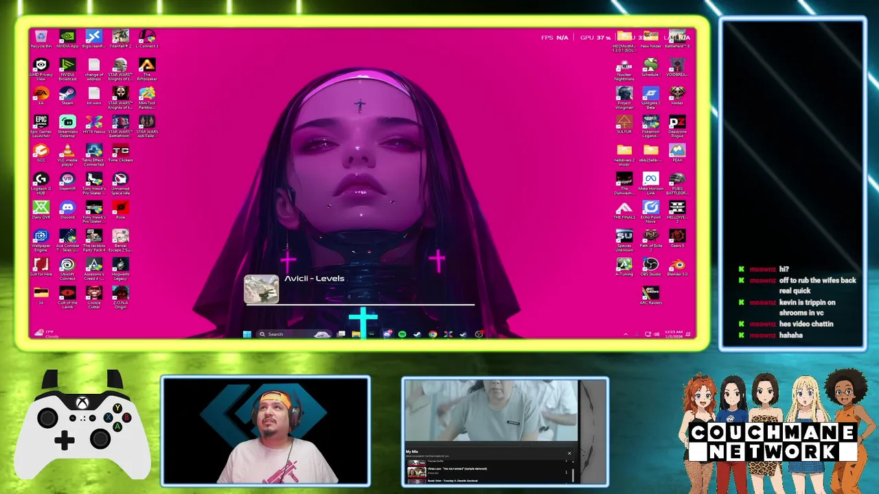Viewport: 879px width, 494px height.
Task: Select the Deadzone Rogue desktop icon
Action: tap(677, 126)
